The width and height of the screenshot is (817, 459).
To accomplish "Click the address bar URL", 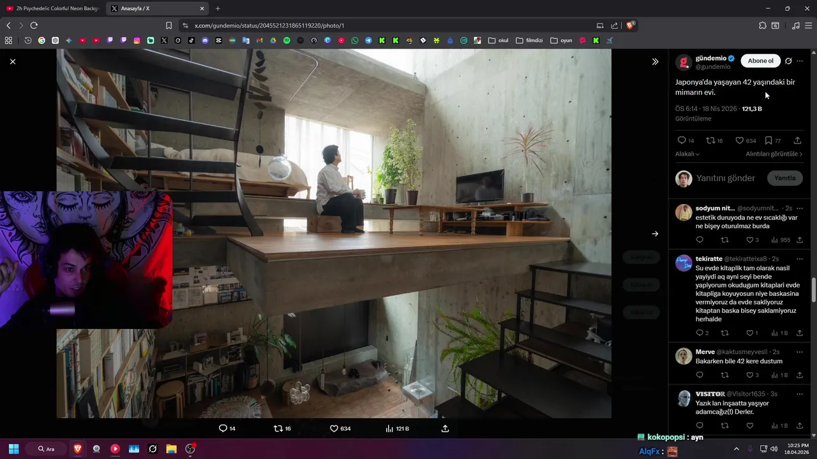I will (269, 25).
